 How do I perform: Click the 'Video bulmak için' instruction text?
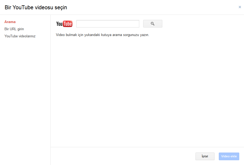(103, 35)
